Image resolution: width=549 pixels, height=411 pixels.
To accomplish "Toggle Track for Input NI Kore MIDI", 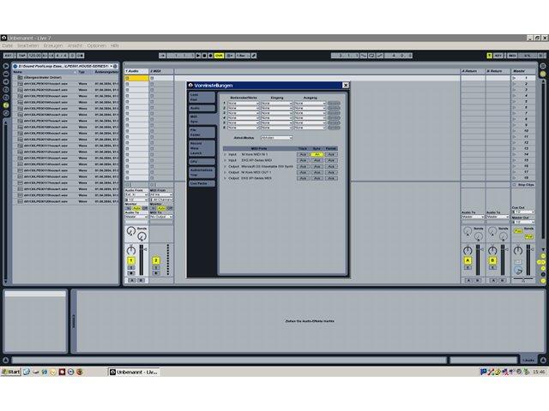I will pos(303,154).
